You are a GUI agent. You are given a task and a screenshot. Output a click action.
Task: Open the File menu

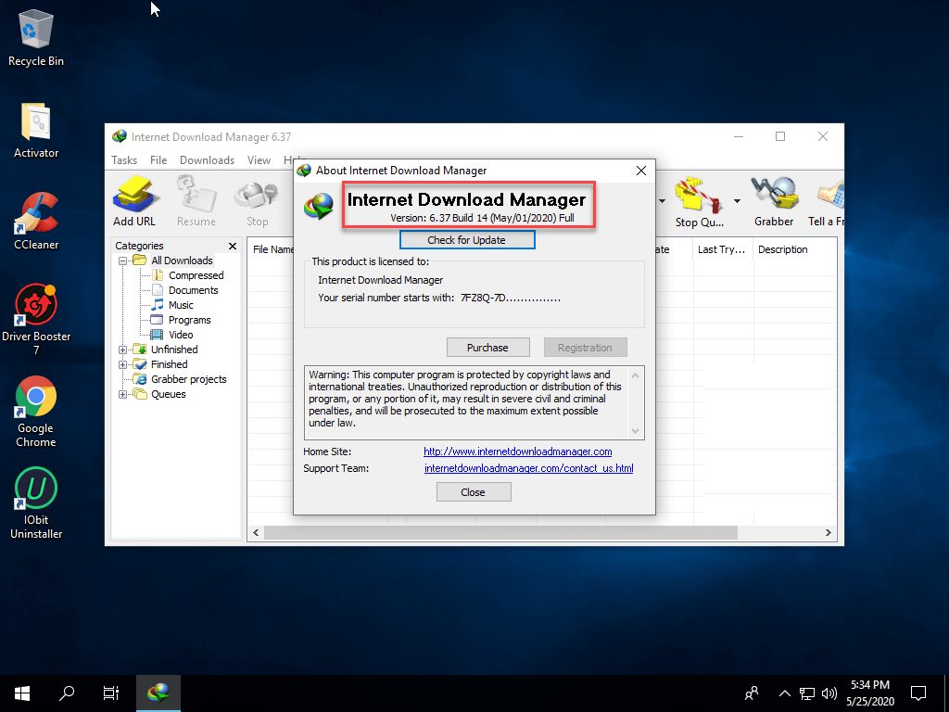[158, 160]
